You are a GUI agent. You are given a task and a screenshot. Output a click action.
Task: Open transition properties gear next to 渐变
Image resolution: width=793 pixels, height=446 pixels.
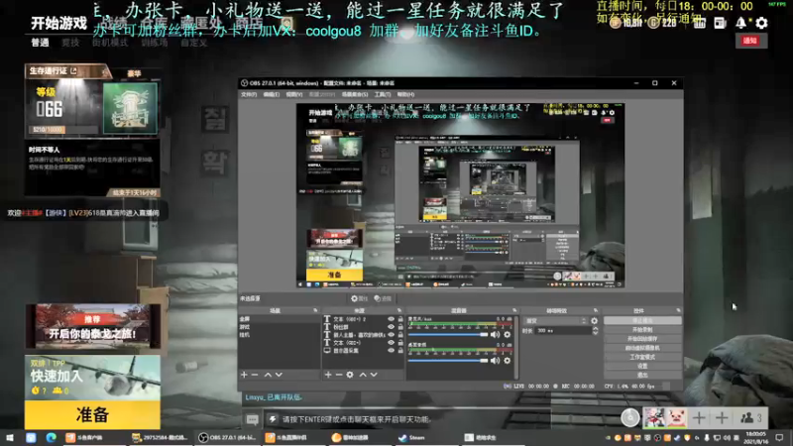(594, 320)
